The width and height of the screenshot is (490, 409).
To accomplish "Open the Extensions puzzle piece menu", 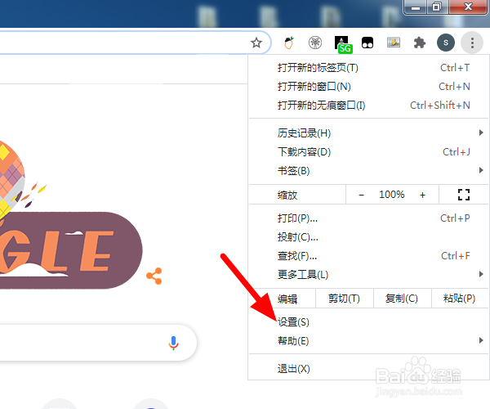I will pyautogui.click(x=420, y=43).
